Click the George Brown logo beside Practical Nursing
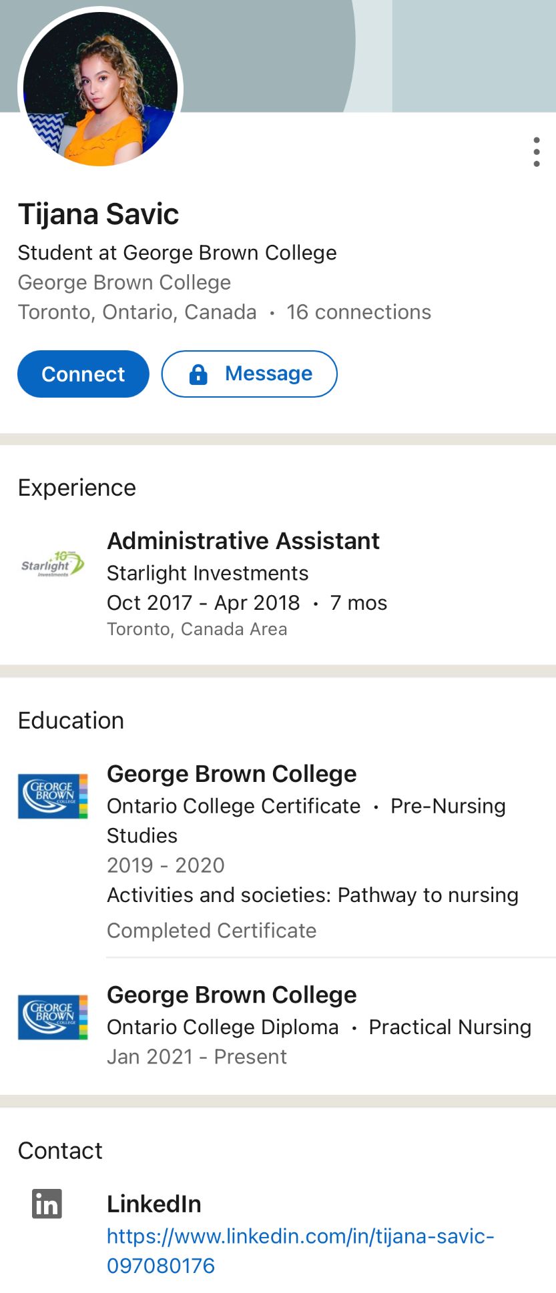The image size is (556, 1293). [53, 1017]
